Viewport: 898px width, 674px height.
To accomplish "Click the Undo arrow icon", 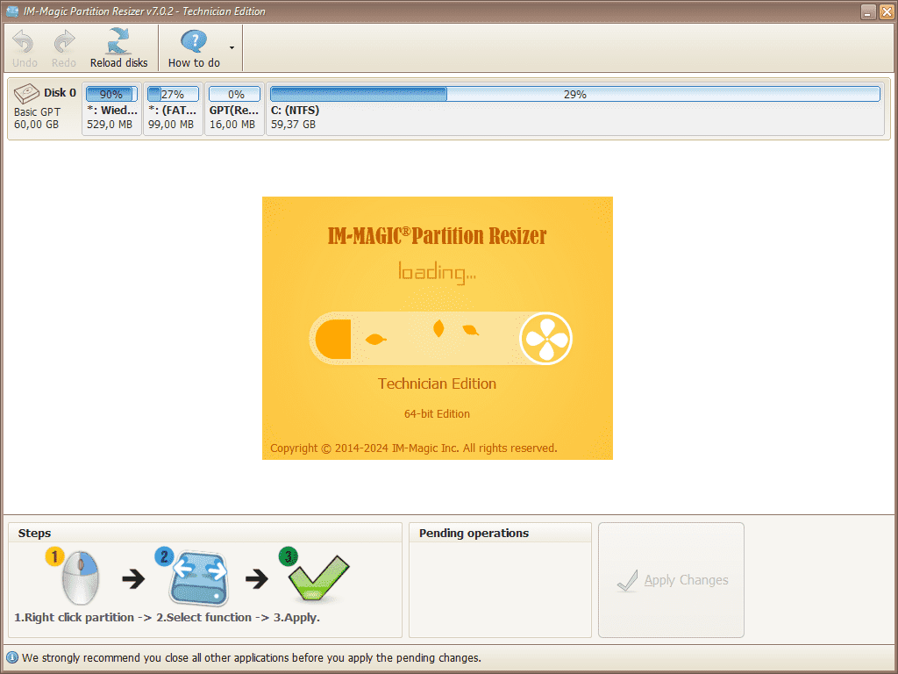I will pos(24,41).
